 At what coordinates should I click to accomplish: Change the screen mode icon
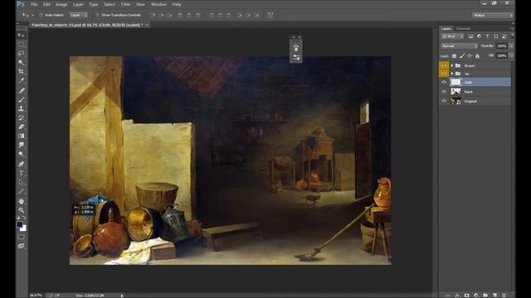pyautogui.click(x=22, y=246)
